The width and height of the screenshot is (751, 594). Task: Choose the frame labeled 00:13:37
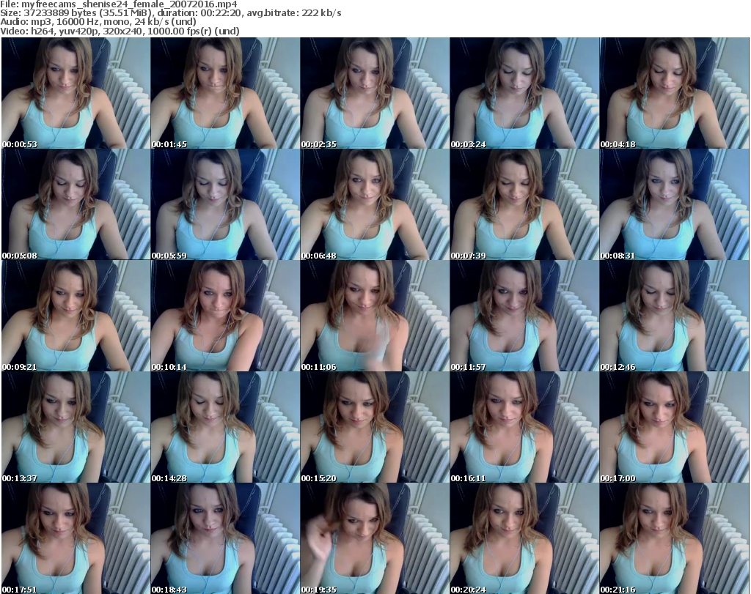pos(76,428)
